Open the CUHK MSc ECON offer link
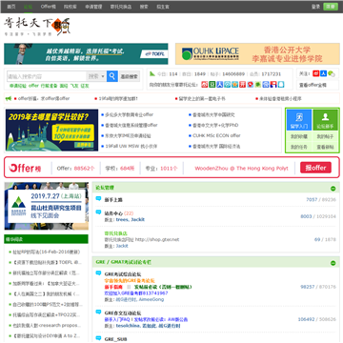 tap(216, 135)
